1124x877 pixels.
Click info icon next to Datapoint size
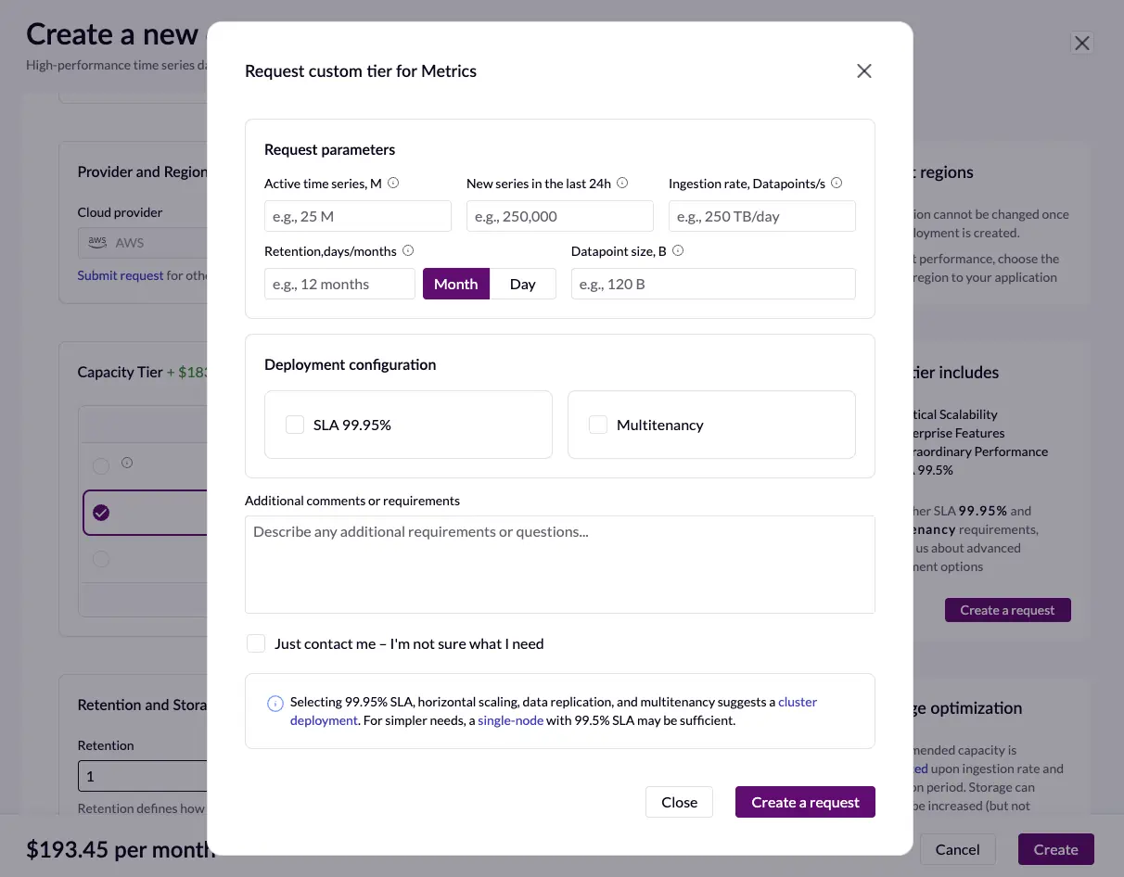pos(678,251)
